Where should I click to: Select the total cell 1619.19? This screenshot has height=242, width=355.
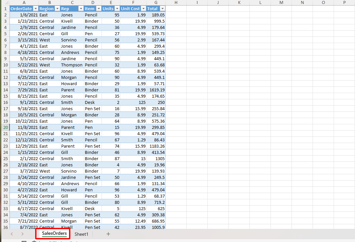[x=156, y=90]
